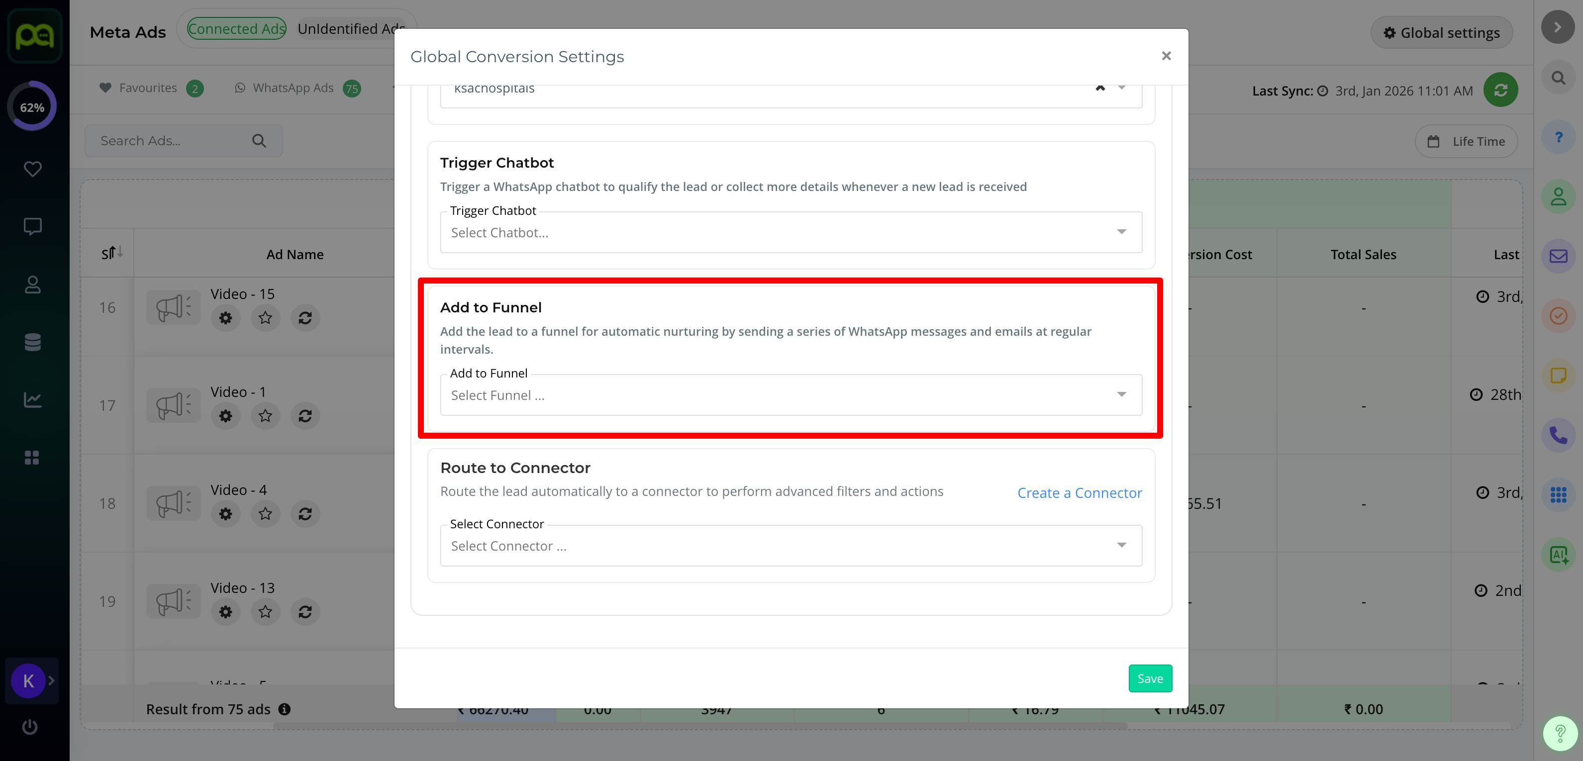Click the mail envelope icon in right sidebar
Screen dimensions: 1583x761
pyautogui.click(x=1558, y=256)
